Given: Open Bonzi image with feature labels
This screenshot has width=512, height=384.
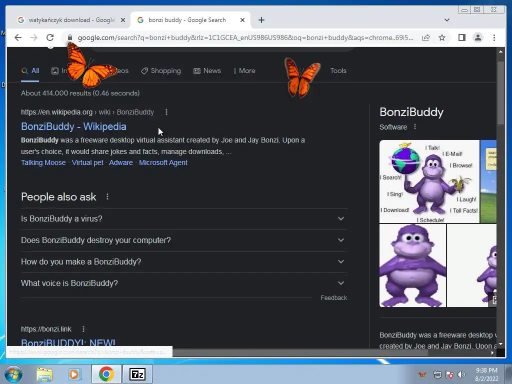Looking at the screenshot, I should (x=429, y=181).
